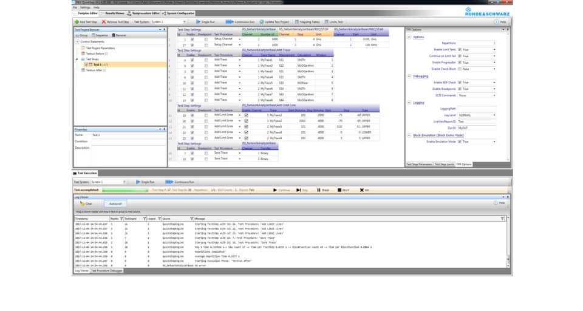Toggle the Test 1 checkbox in the tree
583x311 pixels.
coord(86,65)
